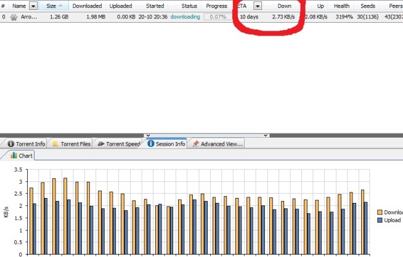Viewport: 403px width, 257px height.
Task: Click the 1.26 GB size cell
Action: (x=59, y=17)
